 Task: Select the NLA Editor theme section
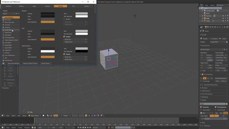coord(11,35)
